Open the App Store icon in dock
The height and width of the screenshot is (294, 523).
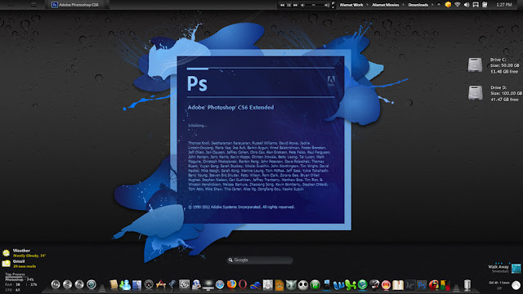(161, 285)
